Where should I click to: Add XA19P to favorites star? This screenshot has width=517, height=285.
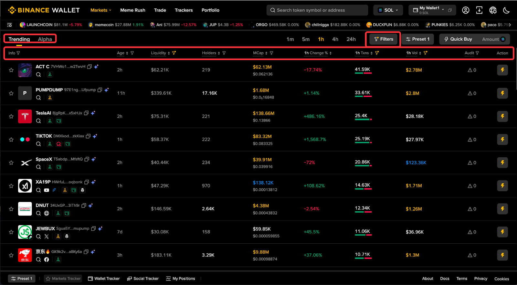click(11, 186)
